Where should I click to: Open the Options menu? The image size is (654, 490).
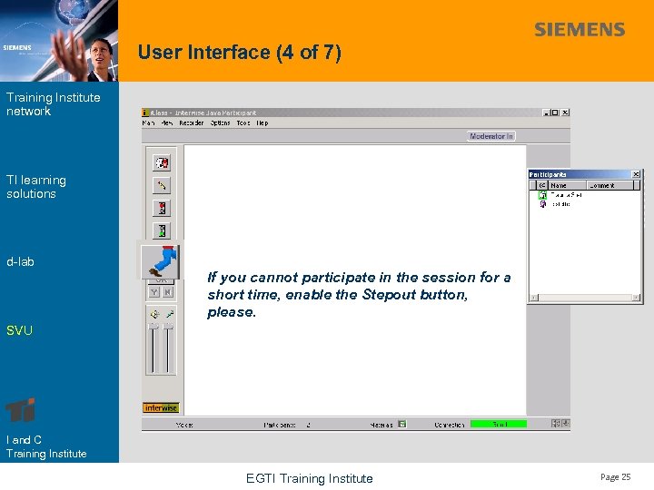[220, 122]
